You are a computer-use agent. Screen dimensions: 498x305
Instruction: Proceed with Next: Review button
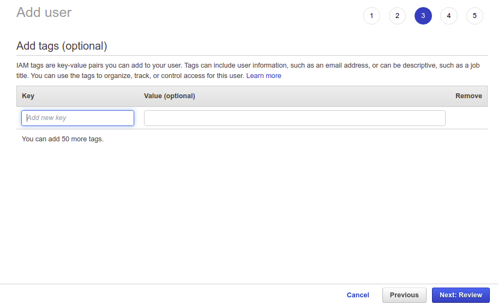[461, 295]
